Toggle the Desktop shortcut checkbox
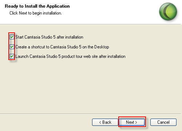 (x=12, y=47)
